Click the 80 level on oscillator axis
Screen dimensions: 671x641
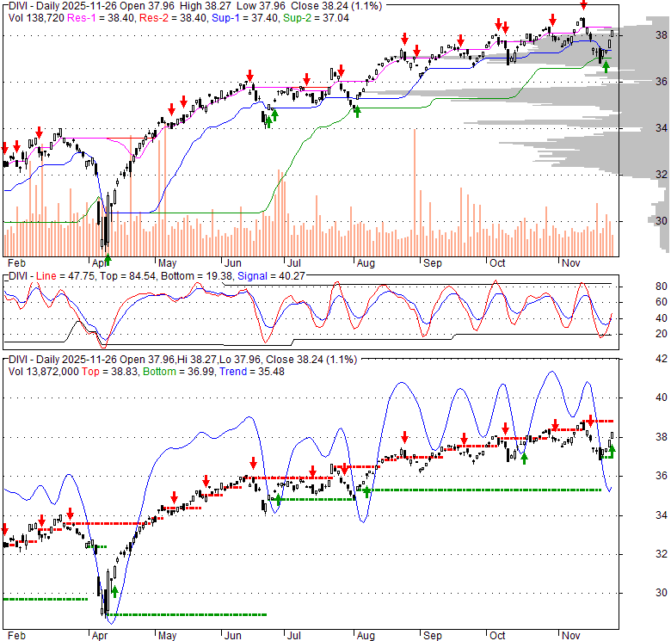tap(662, 287)
